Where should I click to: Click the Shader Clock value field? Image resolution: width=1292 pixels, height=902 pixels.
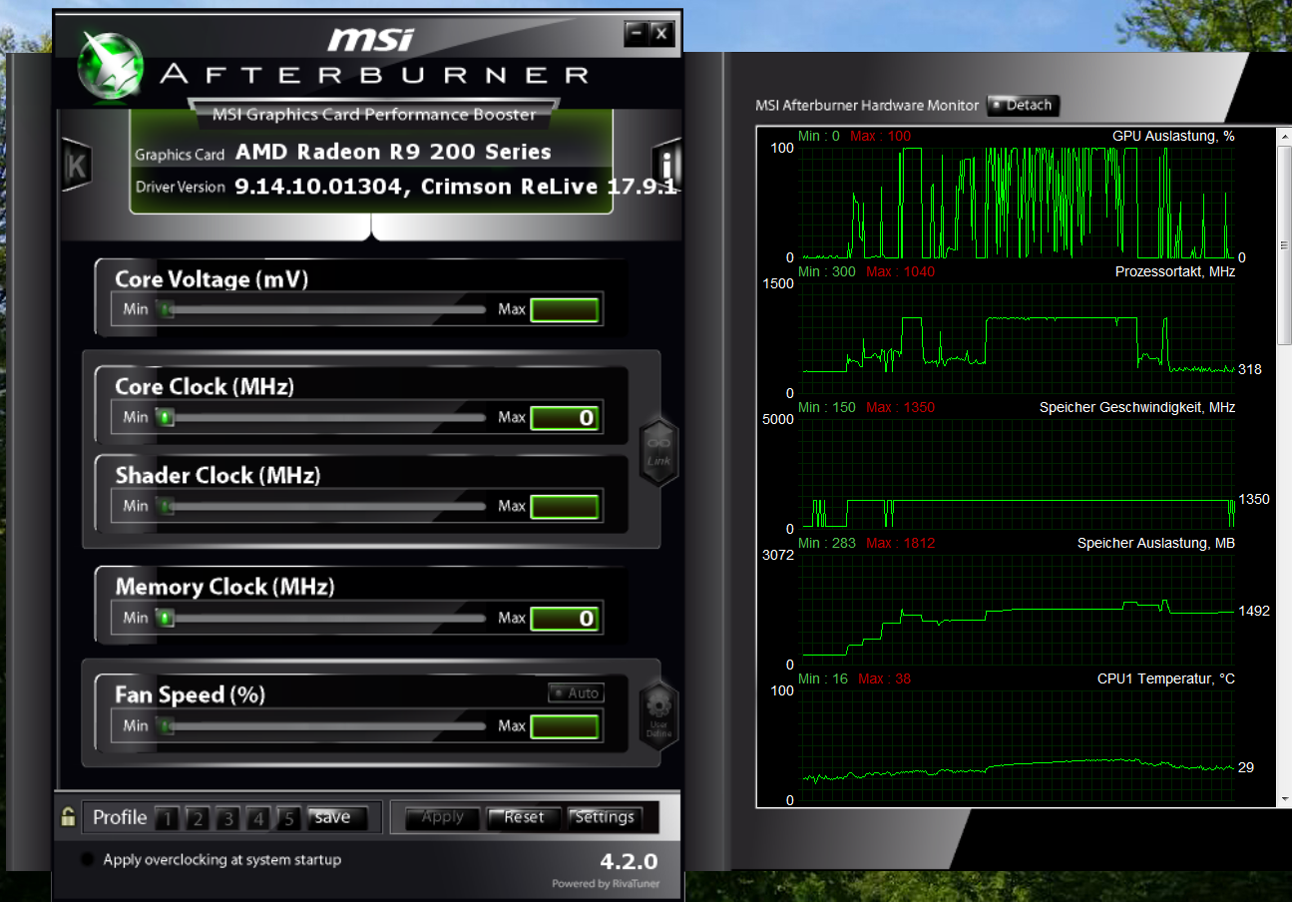(x=565, y=506)
